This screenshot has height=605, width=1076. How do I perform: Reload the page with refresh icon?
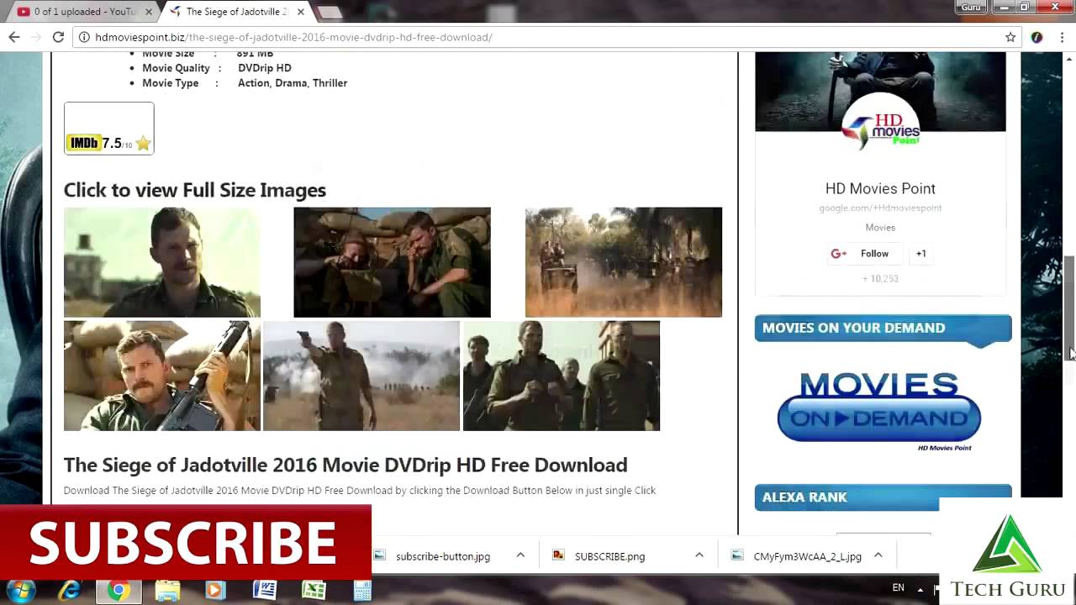coord(58,37)
